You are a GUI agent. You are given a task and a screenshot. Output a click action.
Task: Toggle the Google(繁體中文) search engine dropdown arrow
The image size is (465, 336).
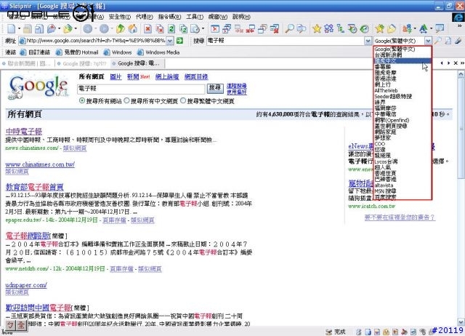(428, 41)
